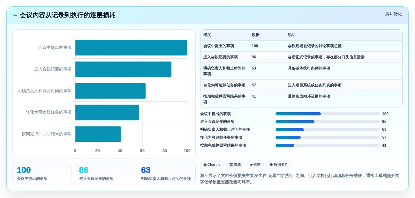Screen dimensions: 415x198
Task: Select the Chart.js tag chip
Action: click(212, 165)
